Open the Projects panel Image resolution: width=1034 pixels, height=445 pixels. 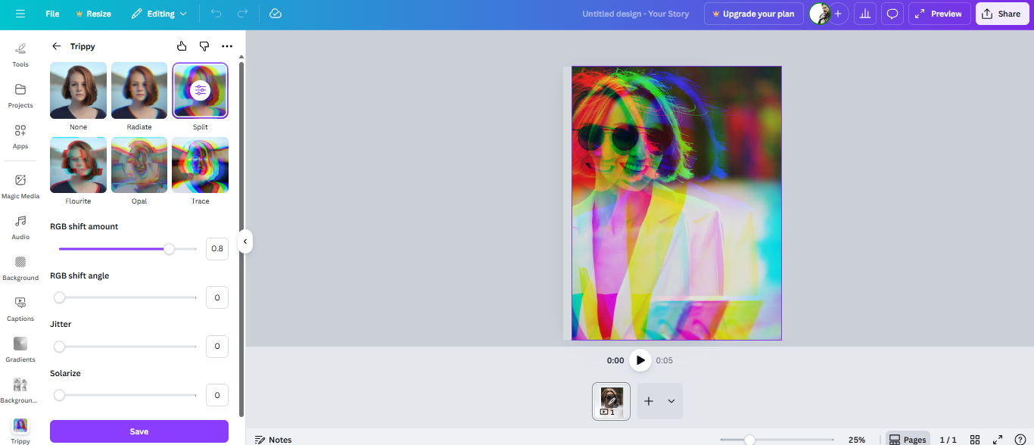pyautogui.click(x=20, y=94)
